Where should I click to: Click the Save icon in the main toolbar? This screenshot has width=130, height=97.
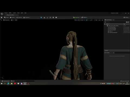pos(2,18)
